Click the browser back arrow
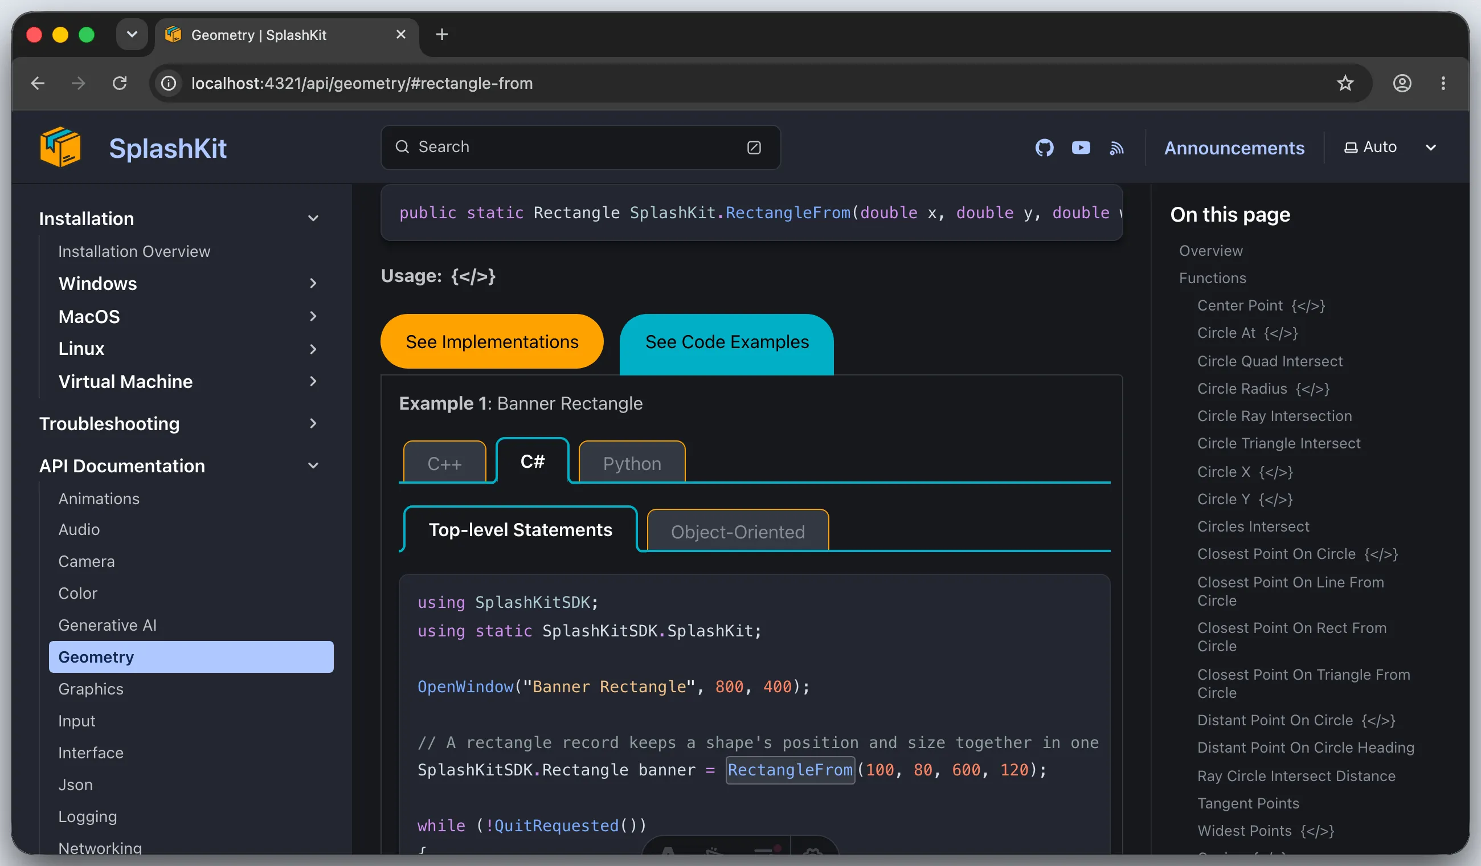The height and width of the screenshot is (866, 1481). [x=38, y=84]
